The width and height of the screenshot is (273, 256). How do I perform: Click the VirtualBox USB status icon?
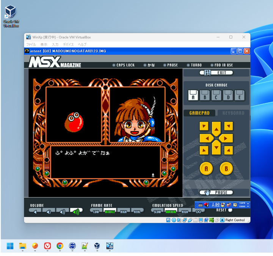pos(190,220)
